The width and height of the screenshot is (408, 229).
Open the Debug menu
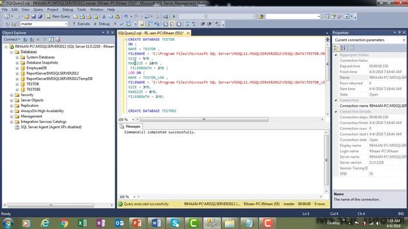(68, 10)
